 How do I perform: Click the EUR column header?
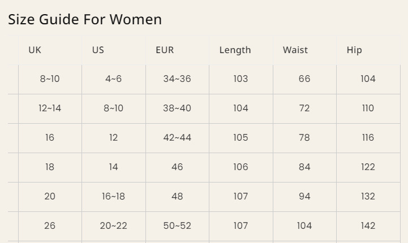point(165,50)
